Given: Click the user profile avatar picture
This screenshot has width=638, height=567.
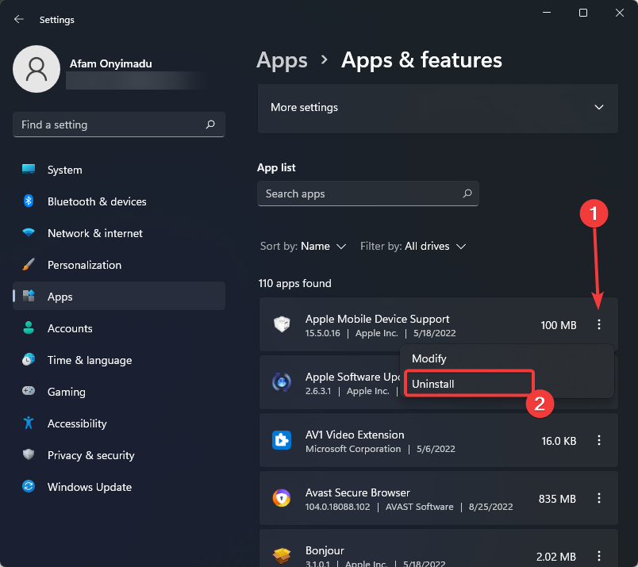Looking at the screenshot, I should [37, 69].
